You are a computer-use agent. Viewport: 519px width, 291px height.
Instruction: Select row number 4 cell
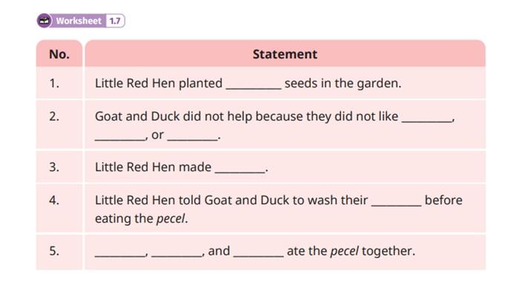(59, 208)
